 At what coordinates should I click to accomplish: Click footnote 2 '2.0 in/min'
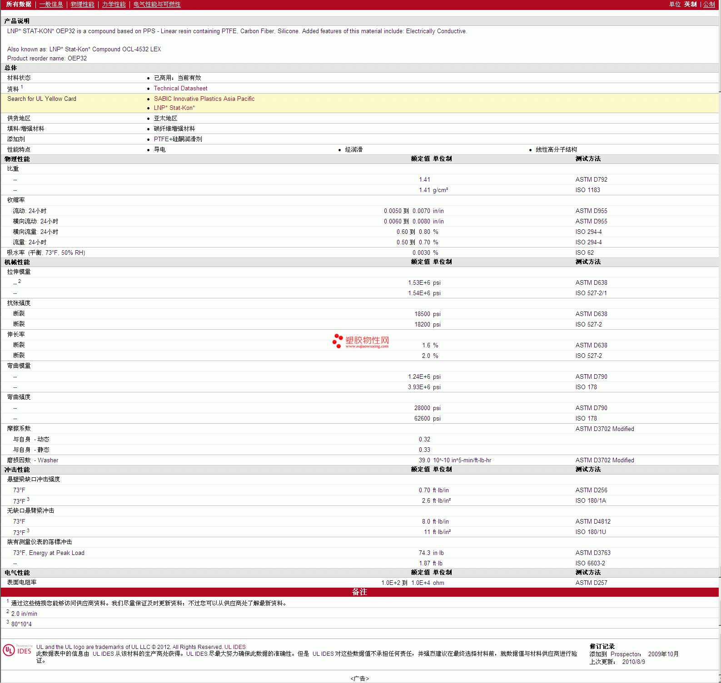pos(24,614)
